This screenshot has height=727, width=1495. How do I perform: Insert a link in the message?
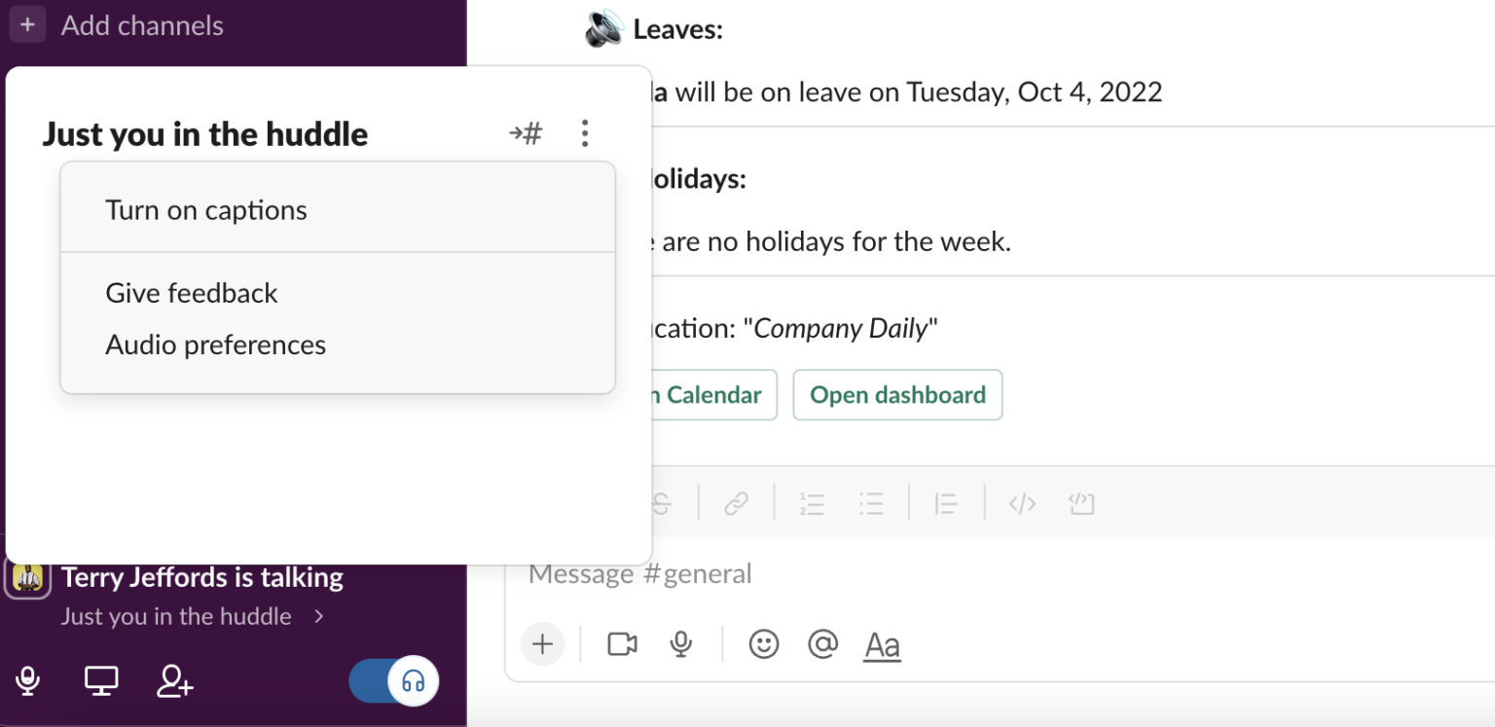(737, 502)
